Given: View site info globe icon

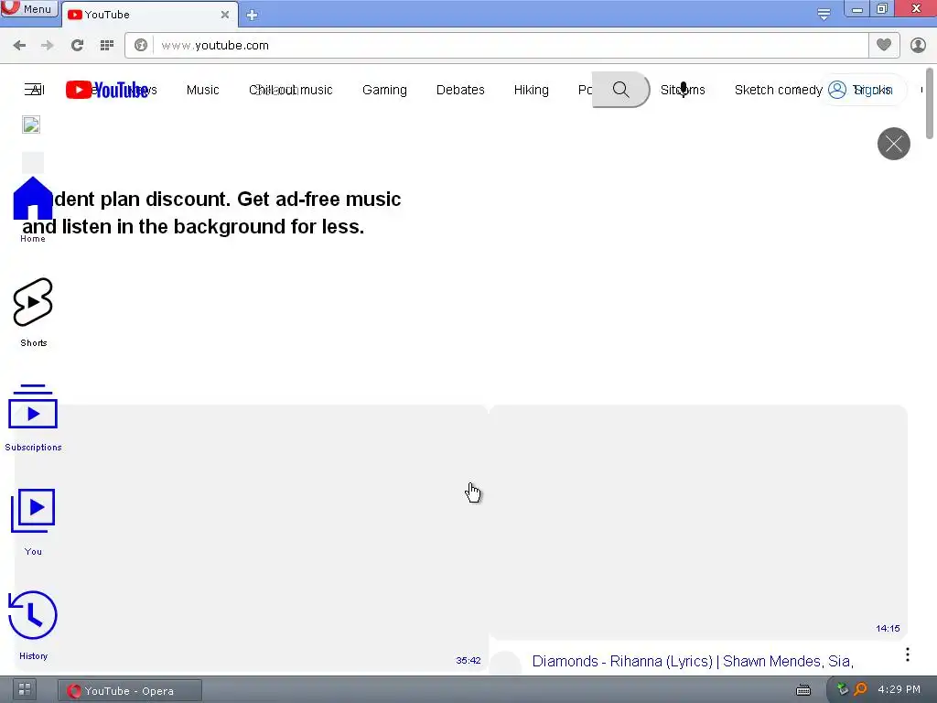Looking at the screenshot, I should point(140,46).
